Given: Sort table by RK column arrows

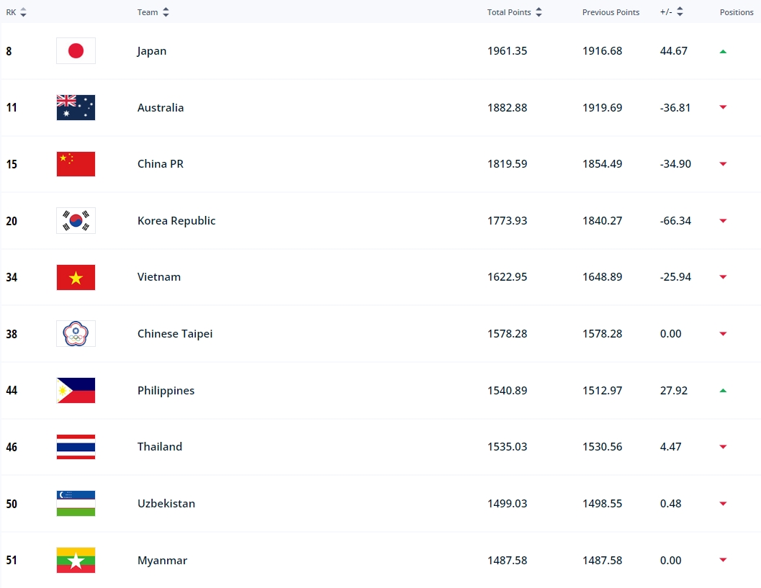Looking at the screenshot, I should coord(23,12).
